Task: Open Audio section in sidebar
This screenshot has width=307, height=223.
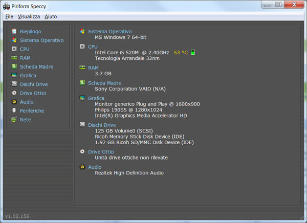Action: click(27, 102)
